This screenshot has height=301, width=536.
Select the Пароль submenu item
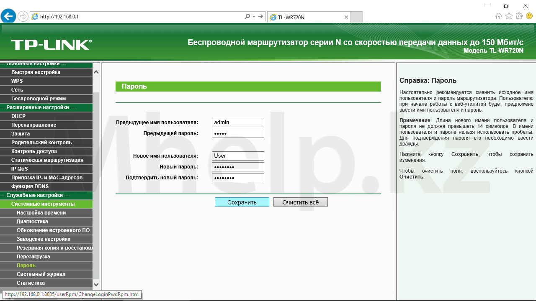tap(46, 265)
